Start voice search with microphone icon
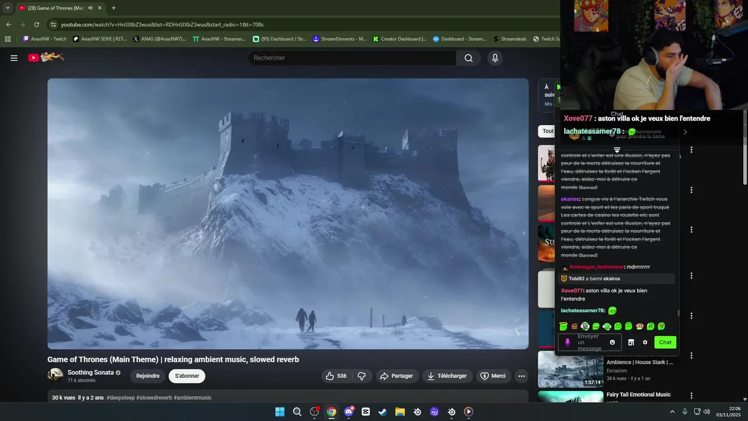Screen dimensions: 748x421 495,58
